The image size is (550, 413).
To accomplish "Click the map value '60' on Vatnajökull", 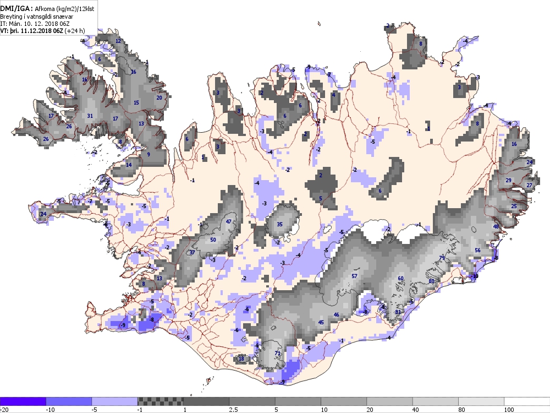I will click(400, 279).
